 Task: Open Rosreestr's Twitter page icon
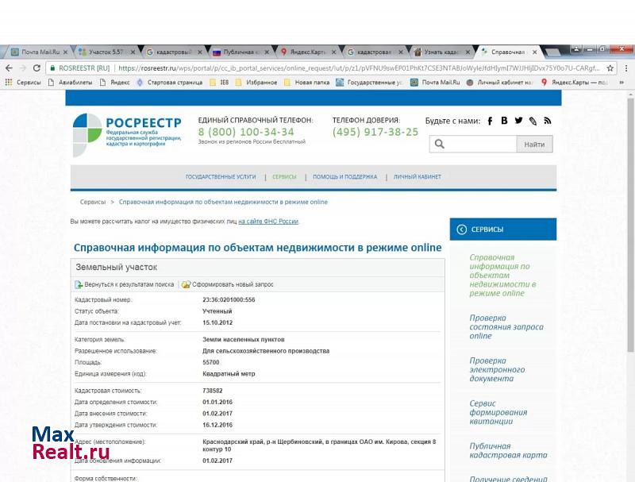pos(518,121)
